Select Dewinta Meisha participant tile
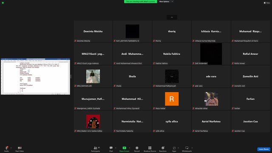The image size is (272, 153). pos(93,31)
